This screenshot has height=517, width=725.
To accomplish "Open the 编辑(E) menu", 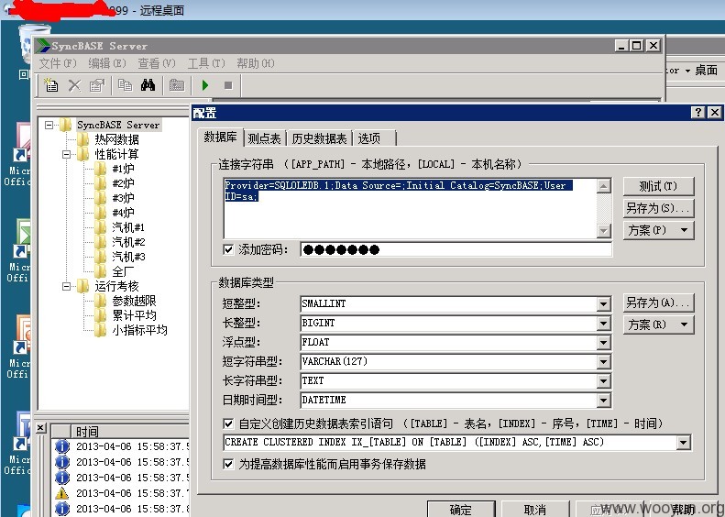I will 107,63.
